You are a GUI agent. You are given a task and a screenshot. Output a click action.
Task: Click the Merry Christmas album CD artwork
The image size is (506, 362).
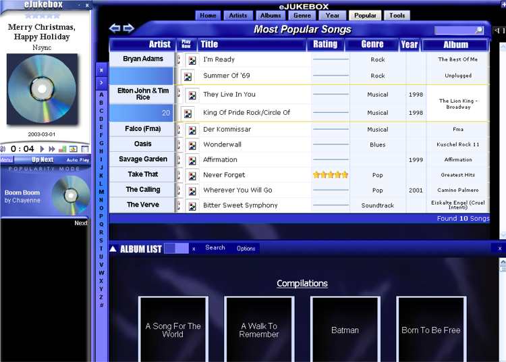tap(42, 89)
